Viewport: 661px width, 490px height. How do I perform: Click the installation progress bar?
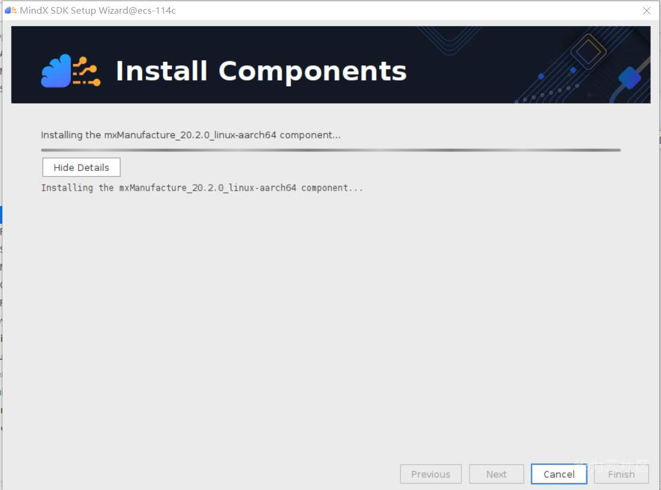(331, 150)
